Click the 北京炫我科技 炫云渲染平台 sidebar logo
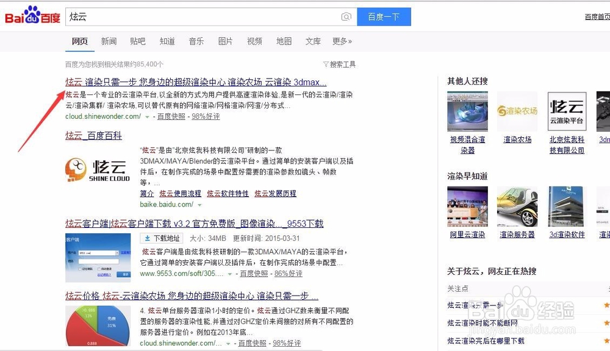 [x=566, y=110]
